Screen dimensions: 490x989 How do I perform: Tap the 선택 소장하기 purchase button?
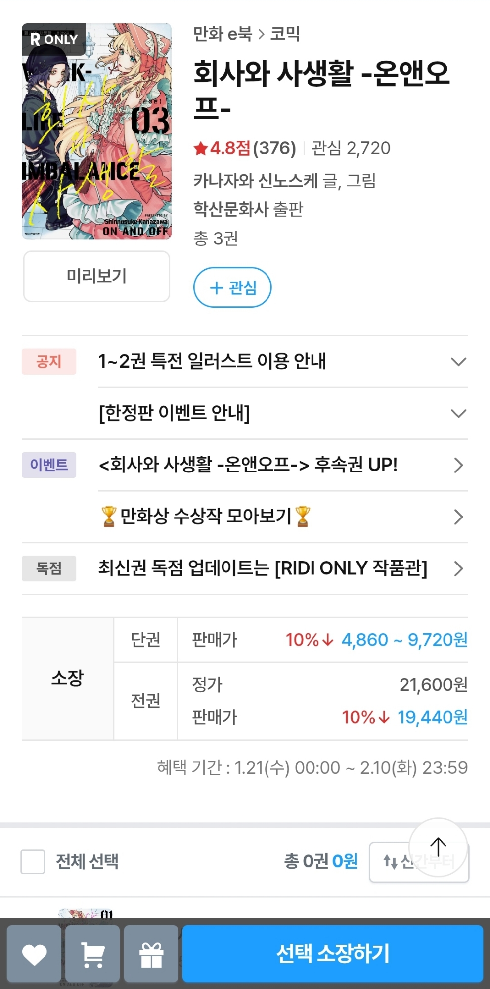332,954
